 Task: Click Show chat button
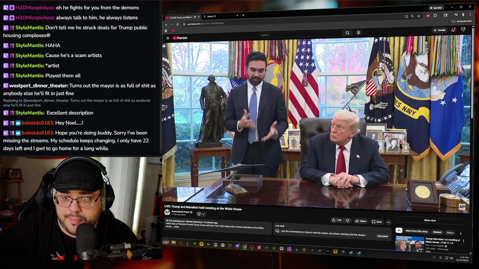(x=430, y=220)
